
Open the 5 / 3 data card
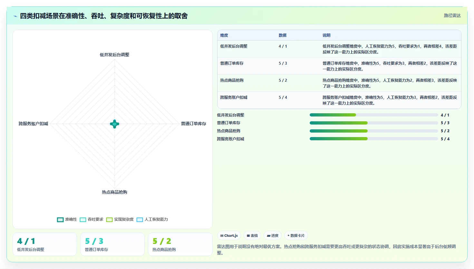[x=112, y=244]
